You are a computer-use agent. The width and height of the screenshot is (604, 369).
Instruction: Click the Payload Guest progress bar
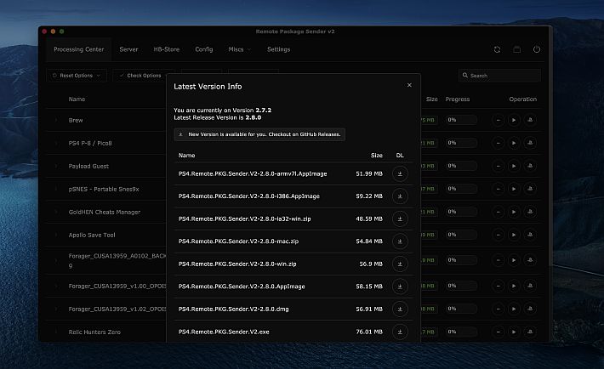pyautogui.click(x=461, y=166)
